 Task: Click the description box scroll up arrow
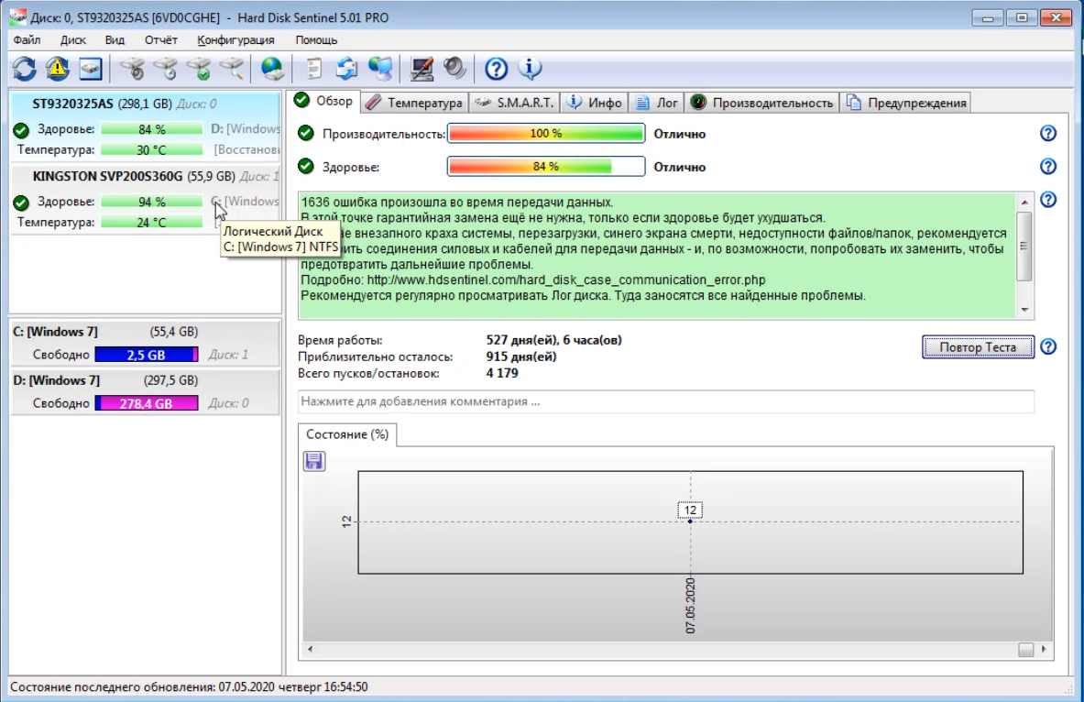pos(1024,202)
